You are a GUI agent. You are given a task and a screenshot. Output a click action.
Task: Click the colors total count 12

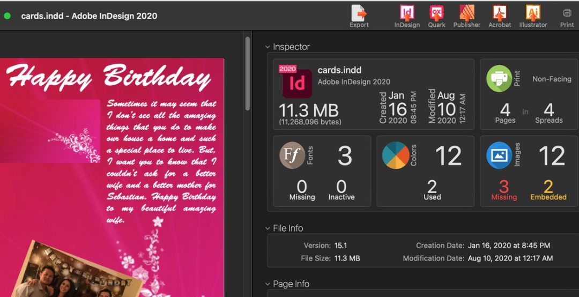click(x=448, y=155)
